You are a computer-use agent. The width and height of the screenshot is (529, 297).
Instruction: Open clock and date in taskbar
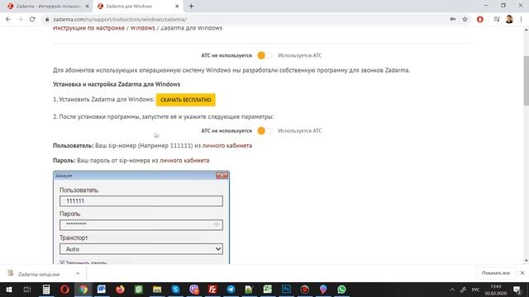(496, 290)
